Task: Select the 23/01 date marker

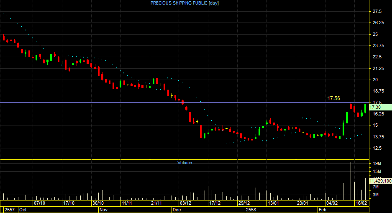Action: pyautogui.click(x=302, y=203)
